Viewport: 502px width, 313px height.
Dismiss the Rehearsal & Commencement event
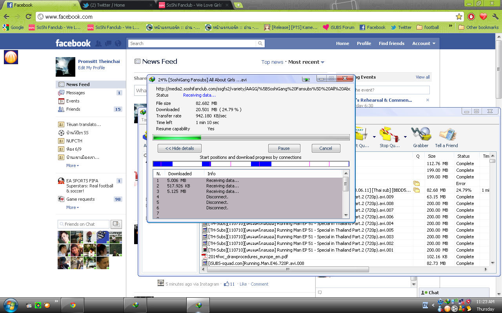pyautogui.click(x=427, y=100)
